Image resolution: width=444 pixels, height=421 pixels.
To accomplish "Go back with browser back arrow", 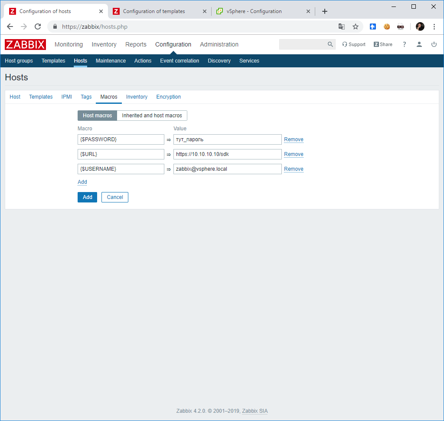I will 10,27.
